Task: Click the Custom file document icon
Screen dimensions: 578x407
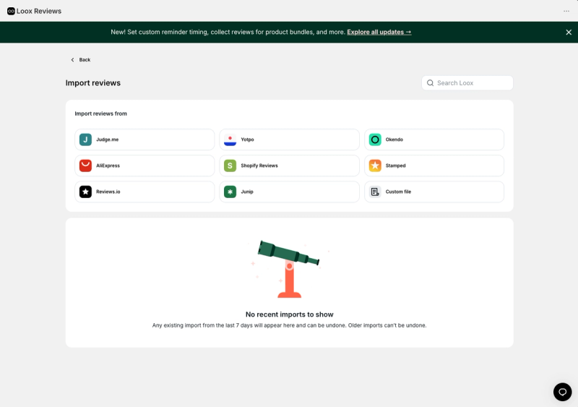Action: pos(375,192)
